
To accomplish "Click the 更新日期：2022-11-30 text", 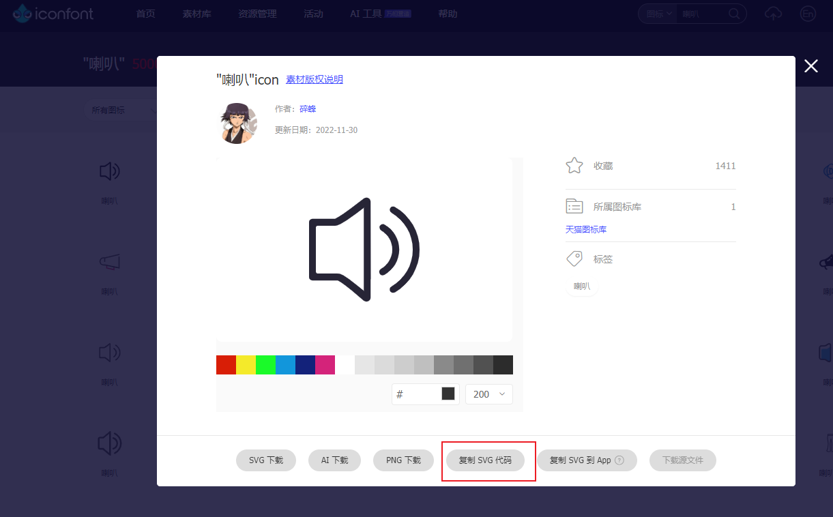I will coord(316,130).
